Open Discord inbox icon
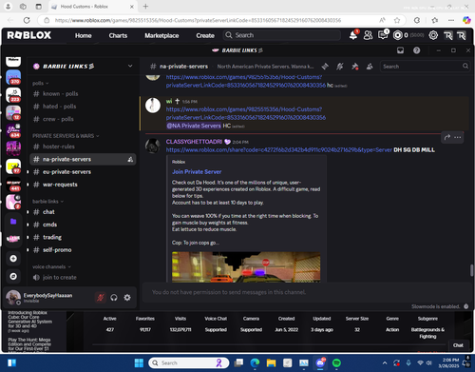 tap(400, 50)
